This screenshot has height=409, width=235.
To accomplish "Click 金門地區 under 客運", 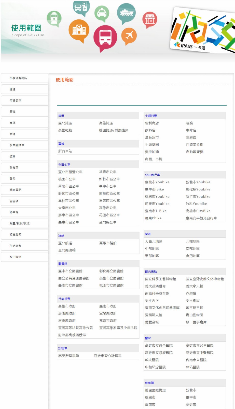I will (x=193, y=256).
